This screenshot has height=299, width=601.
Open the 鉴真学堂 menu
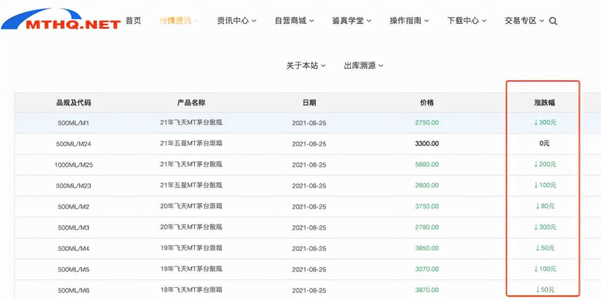tap(352, 21)
